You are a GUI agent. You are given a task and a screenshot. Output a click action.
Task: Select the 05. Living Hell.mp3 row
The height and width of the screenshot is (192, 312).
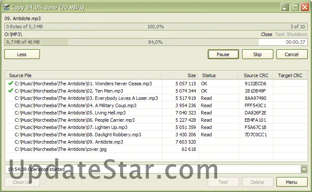point(156,113)
